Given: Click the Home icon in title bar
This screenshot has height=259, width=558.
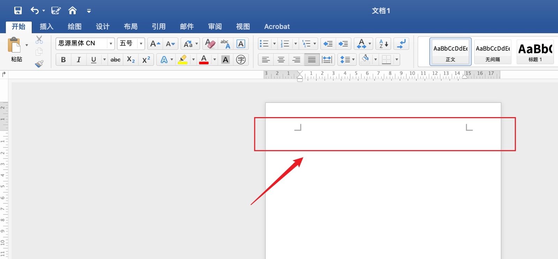Looking at the screenshot, I should 72,10.
